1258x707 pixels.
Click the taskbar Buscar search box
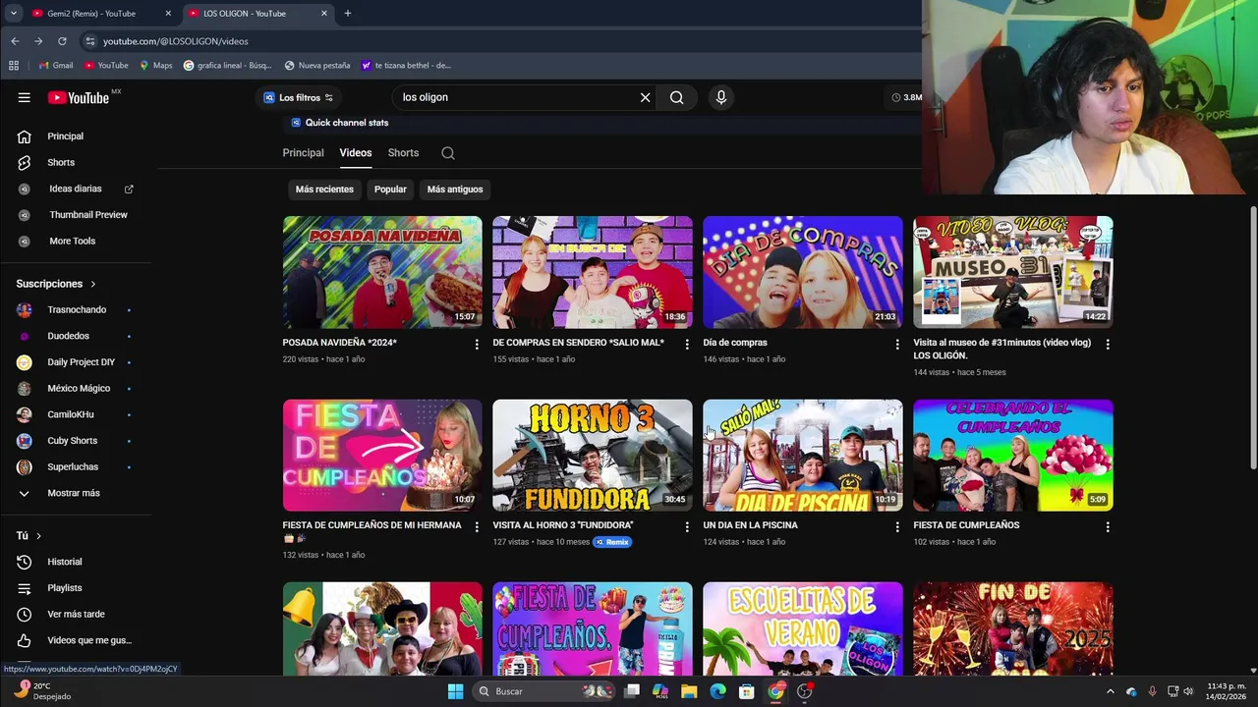click(543, 691)
